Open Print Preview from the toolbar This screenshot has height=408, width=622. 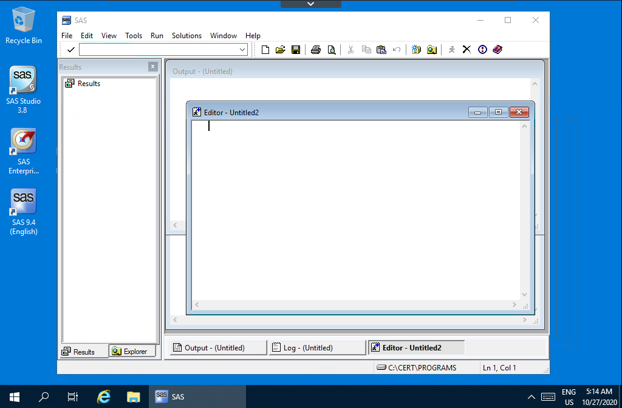pos(331,50)
